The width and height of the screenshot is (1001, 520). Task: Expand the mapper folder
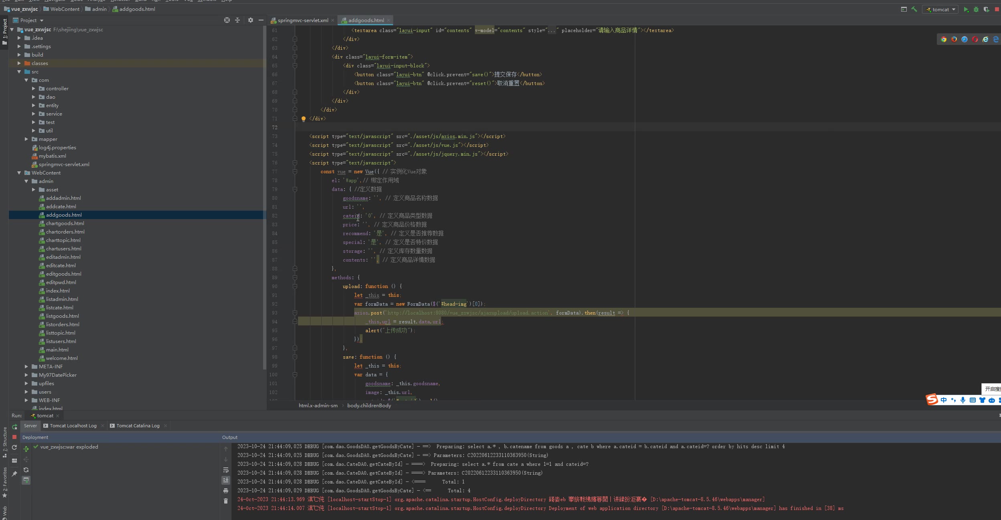tap(26, 139)
